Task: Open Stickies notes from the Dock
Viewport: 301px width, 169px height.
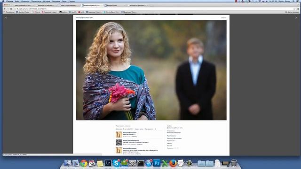Action: point(100,163)
